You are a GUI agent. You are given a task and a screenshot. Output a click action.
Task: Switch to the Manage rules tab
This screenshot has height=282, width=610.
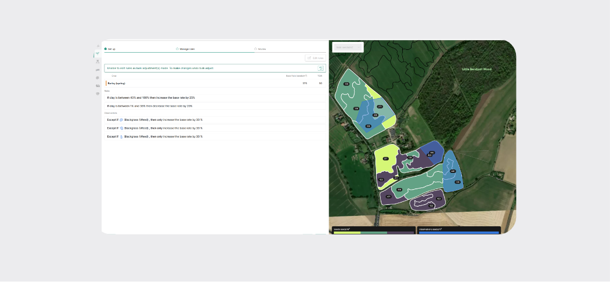[x=185, y=49]
